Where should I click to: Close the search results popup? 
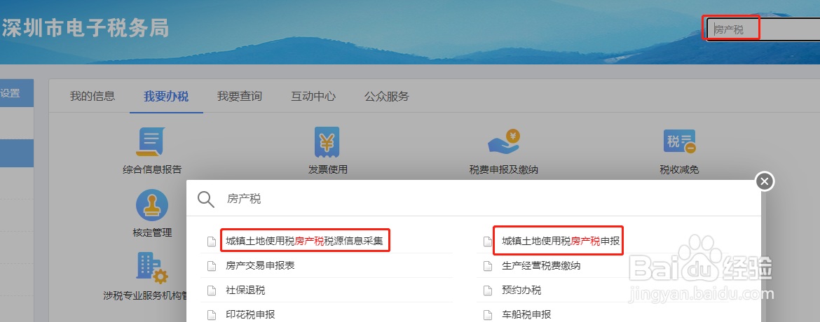(765, 181)
